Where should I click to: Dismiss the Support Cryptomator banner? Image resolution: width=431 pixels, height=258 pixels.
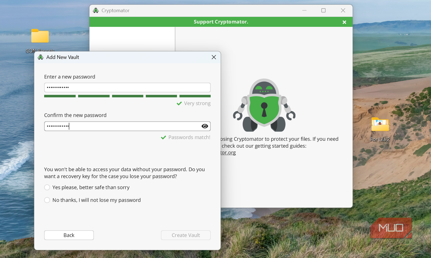344,22
